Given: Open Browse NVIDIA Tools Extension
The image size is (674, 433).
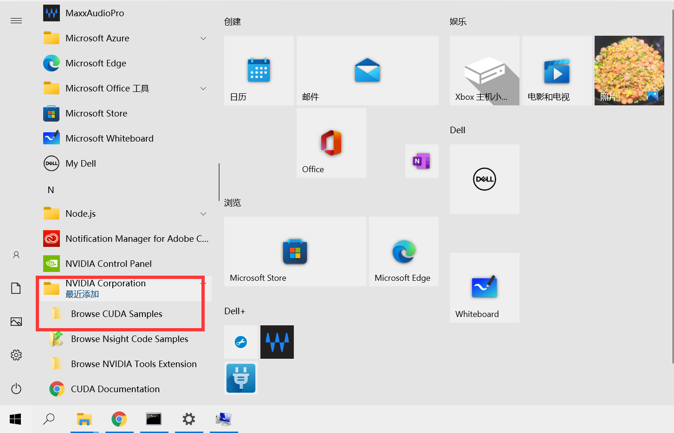Looking at the screenshot, I should click(x=125, y=364).
